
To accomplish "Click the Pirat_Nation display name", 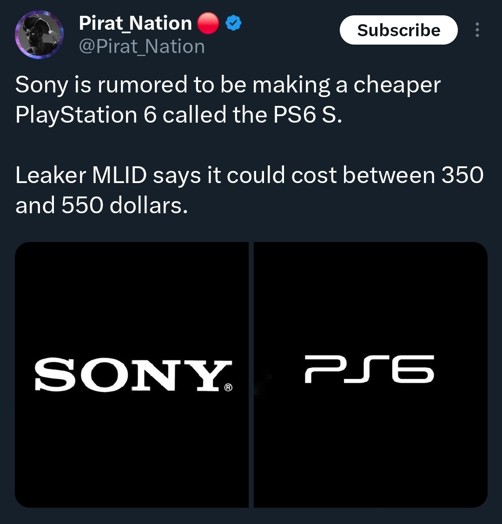I will click(x=135, y=23).
